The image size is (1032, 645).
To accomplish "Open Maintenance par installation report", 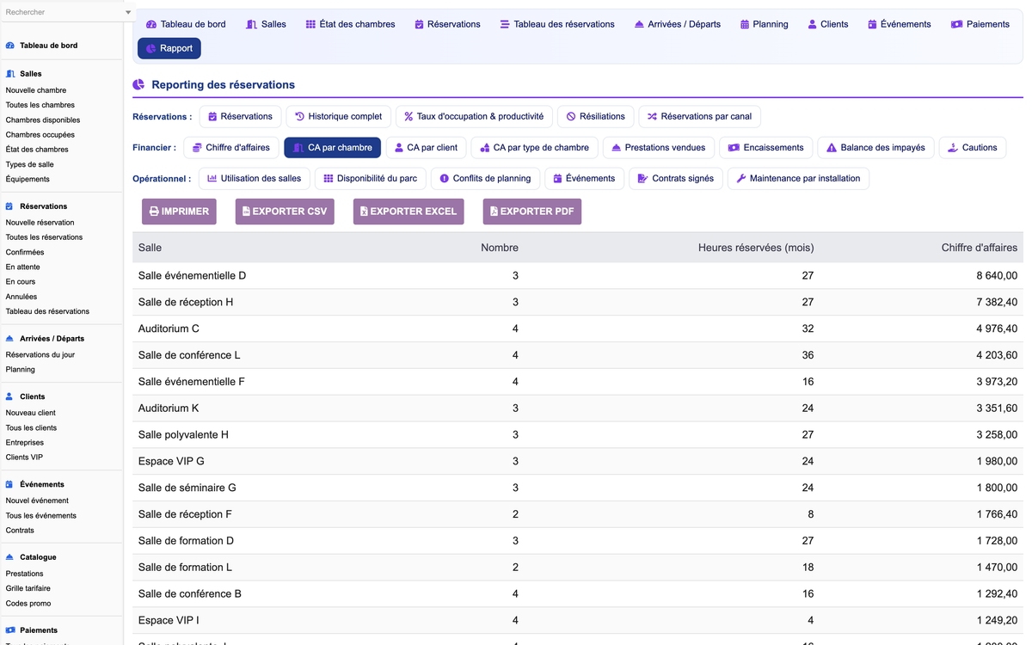I will pyautogui.click(x=798, y=178).
